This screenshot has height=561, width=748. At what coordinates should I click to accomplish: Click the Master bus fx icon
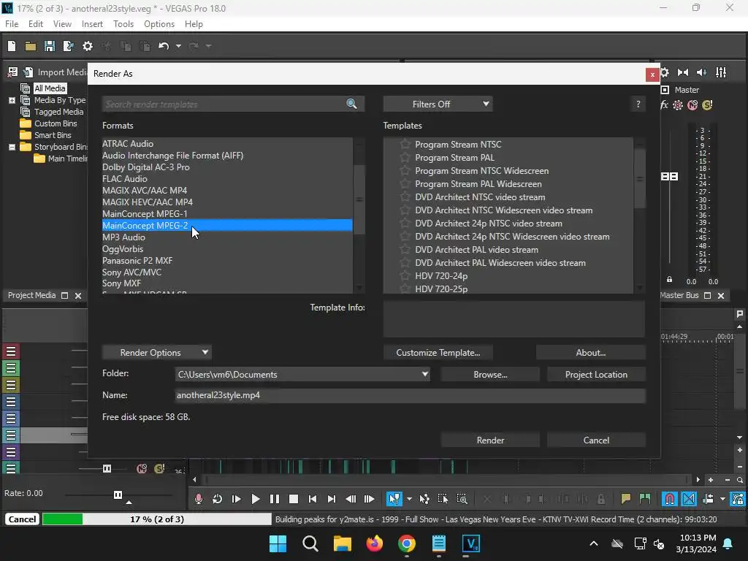click(663, 105)
